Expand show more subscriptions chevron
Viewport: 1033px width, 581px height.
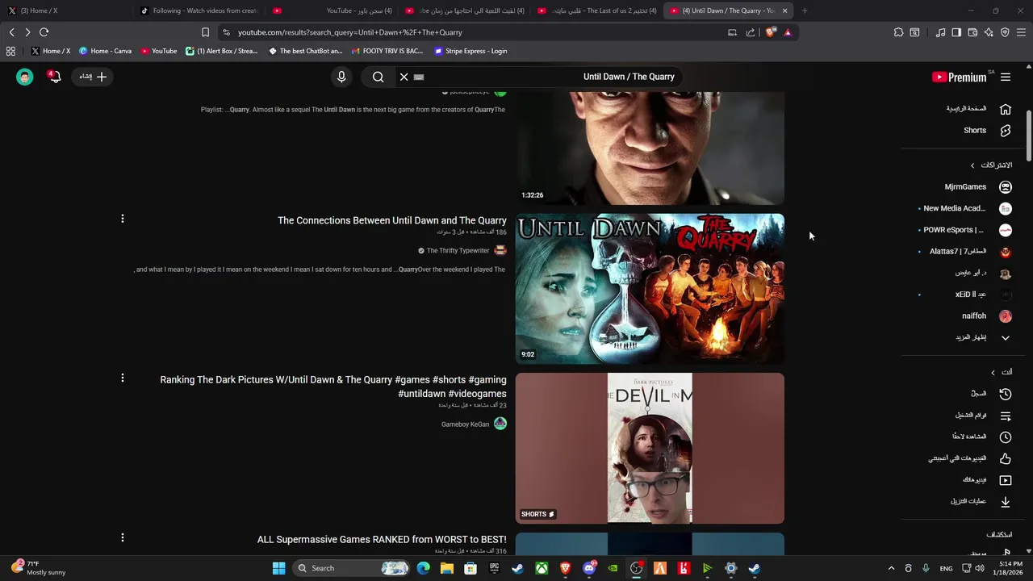click(x=1006, y=337)
